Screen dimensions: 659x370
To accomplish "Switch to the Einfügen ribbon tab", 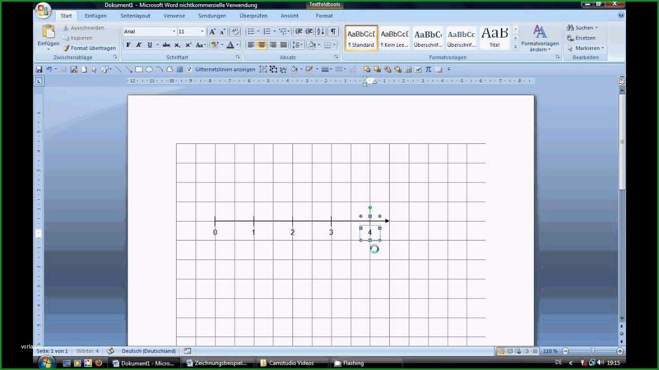I will (x=96, y=16).
